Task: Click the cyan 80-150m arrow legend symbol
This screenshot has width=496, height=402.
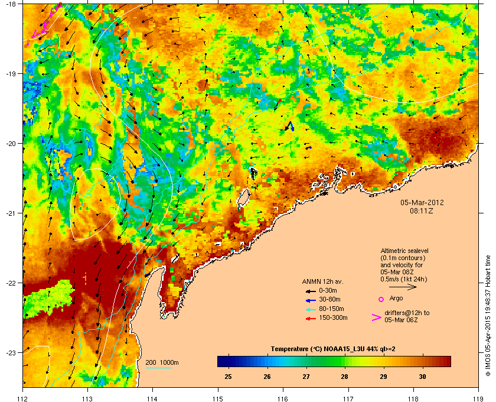Action: pos(311,309)
